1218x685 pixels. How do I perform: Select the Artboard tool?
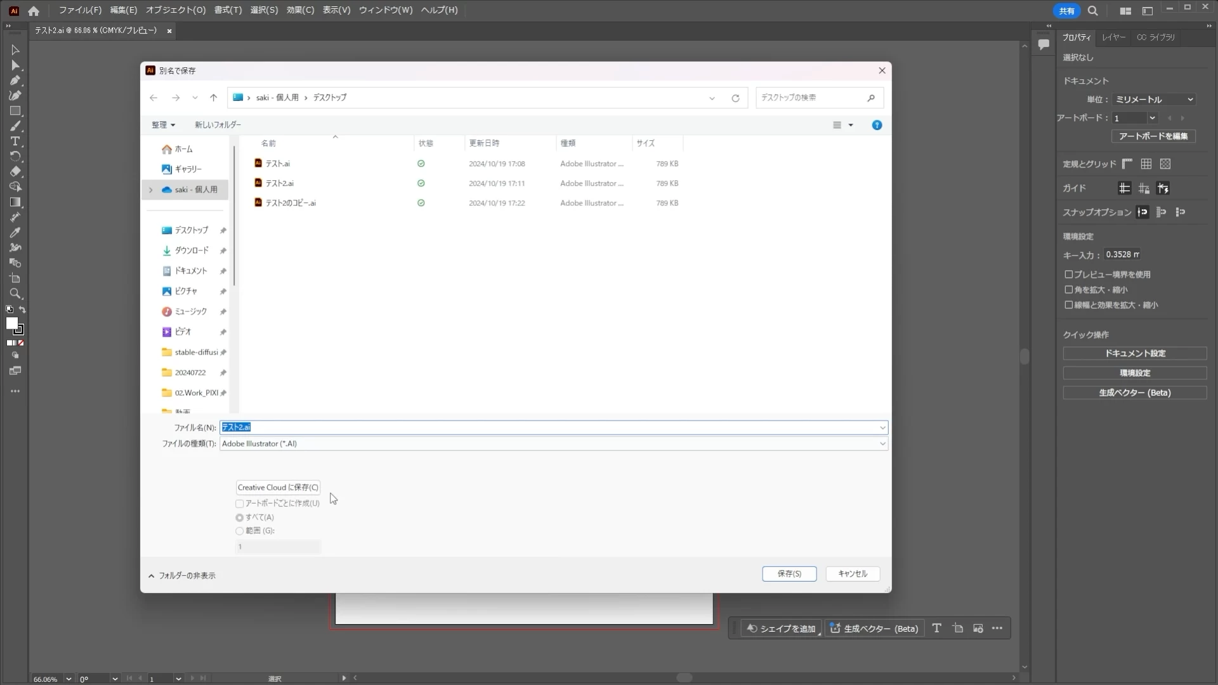coord(15,278)
